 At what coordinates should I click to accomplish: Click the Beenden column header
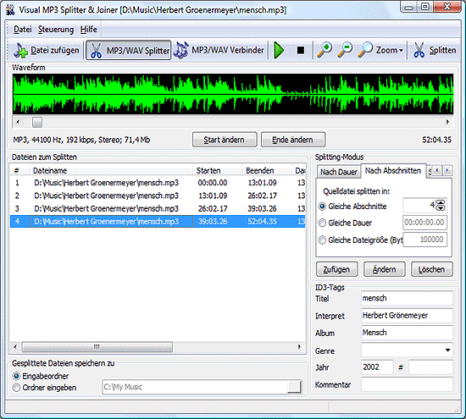pos(267,170)
